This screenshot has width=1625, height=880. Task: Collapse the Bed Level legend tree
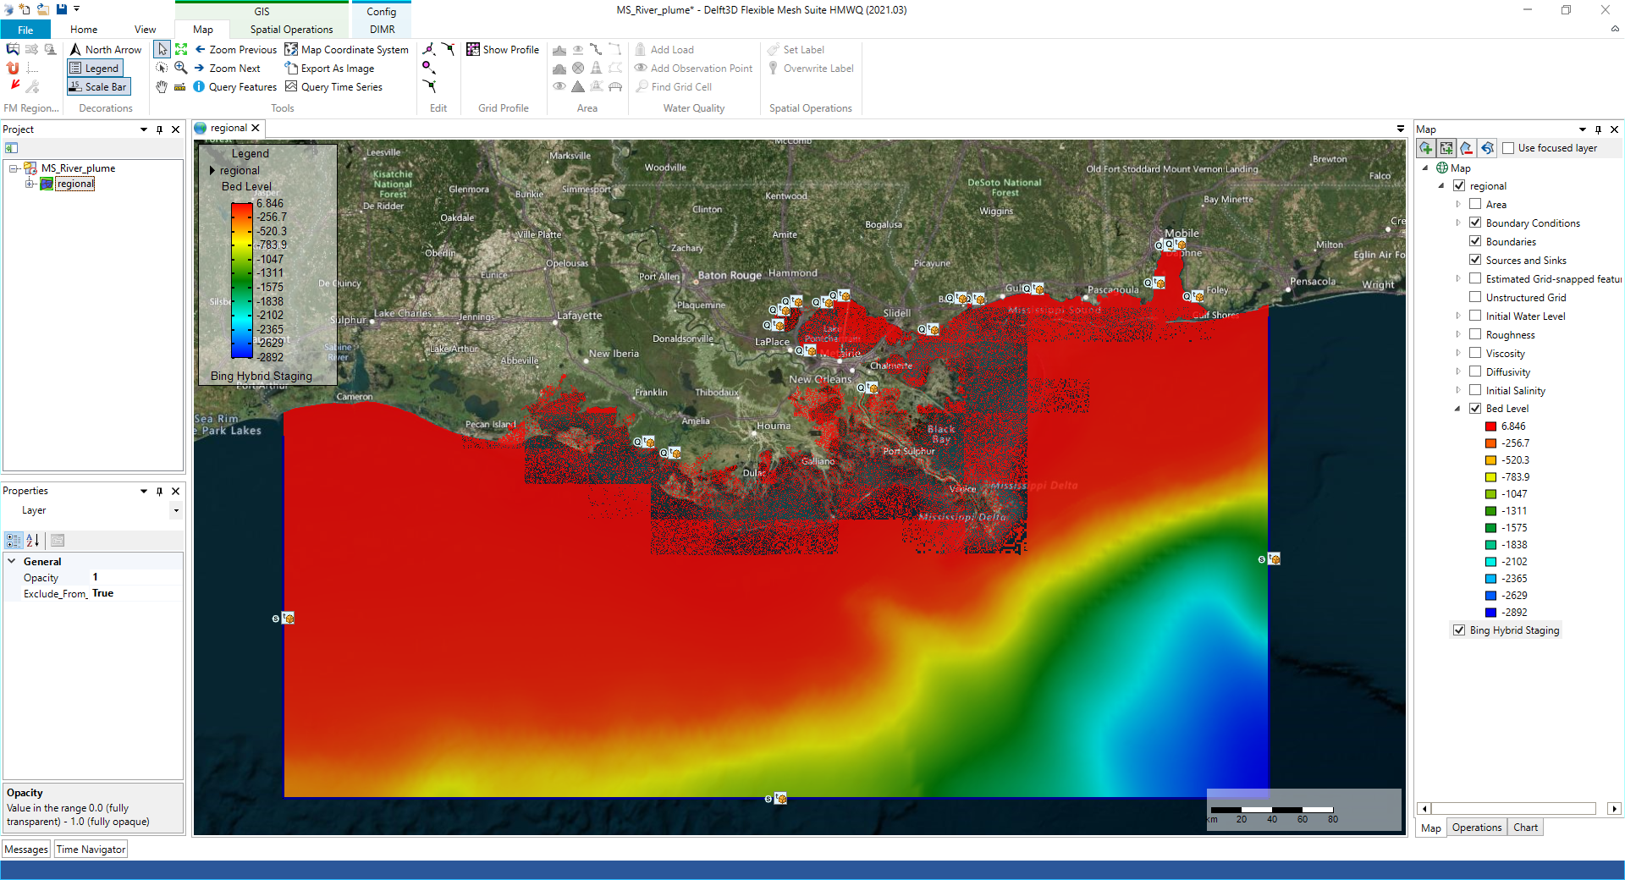coord(1457,409)
